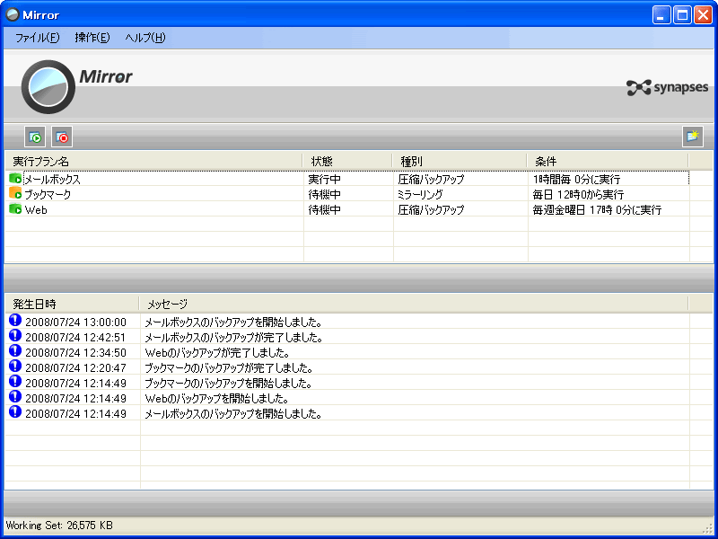The image size is (718, 539).
Task: Sort log by 発生日時 column header
Action: pos(73,304)
